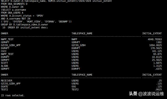Click the DGMHPT tablespace in the .4375 row
The image size is (167, 99).
click(76, 69)
